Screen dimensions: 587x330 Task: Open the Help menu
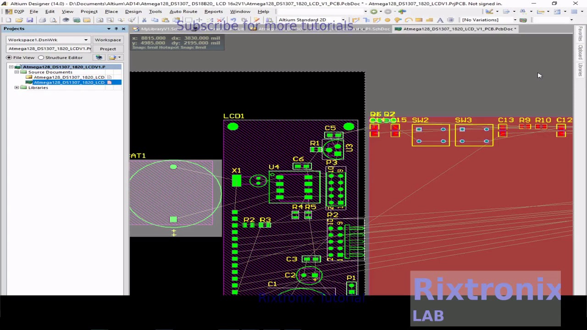pos(263,11)
